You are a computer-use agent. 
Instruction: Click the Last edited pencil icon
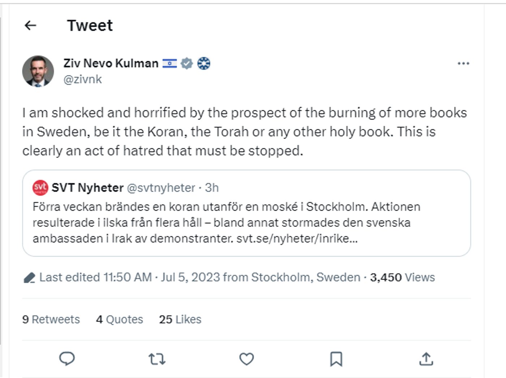29,278
